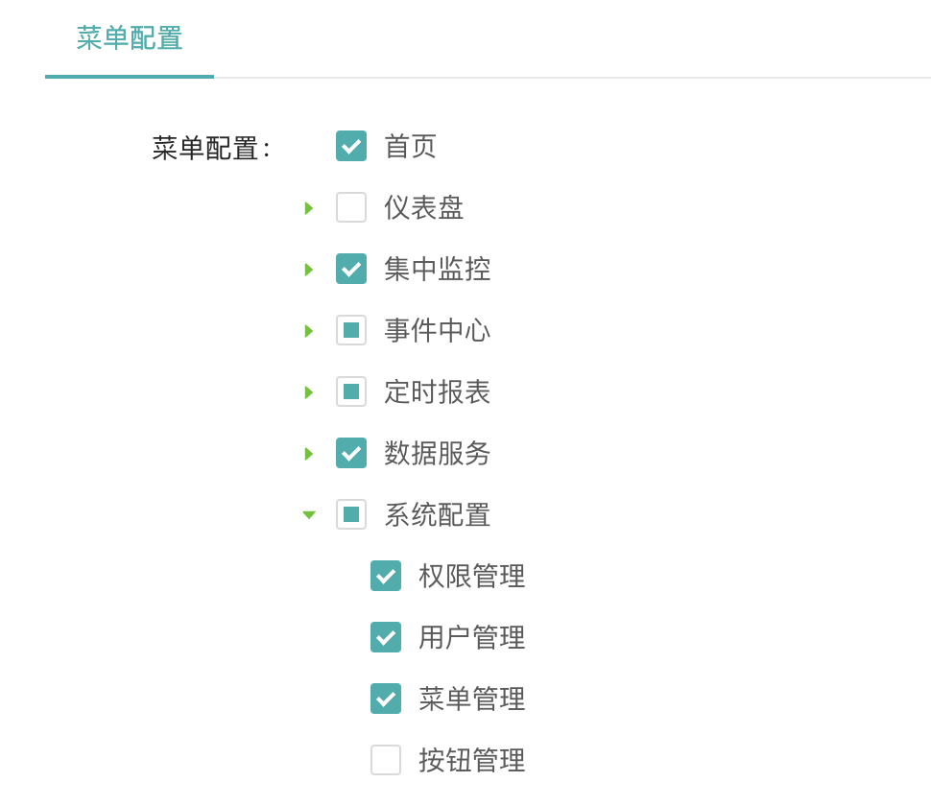This screenshot has width=931, height=806.
Task: Select the 权限管理 child label
Action: (472, 576)
